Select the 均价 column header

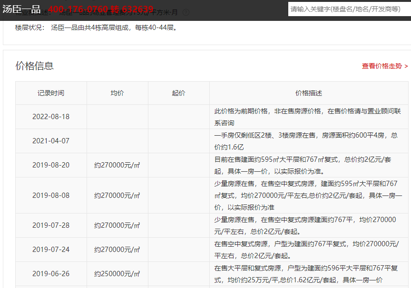tap(117, 93)
